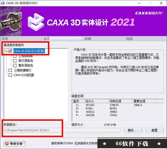This screenshot has height=149, width=167.
Task: Enable the 英文语言包 checkbox
Action: coord(15,61)
